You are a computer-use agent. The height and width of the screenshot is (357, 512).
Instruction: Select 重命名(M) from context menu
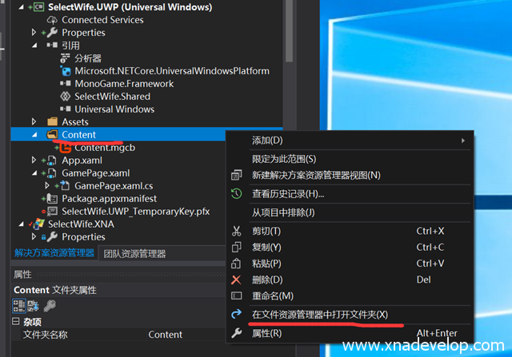tap(272, 296)
